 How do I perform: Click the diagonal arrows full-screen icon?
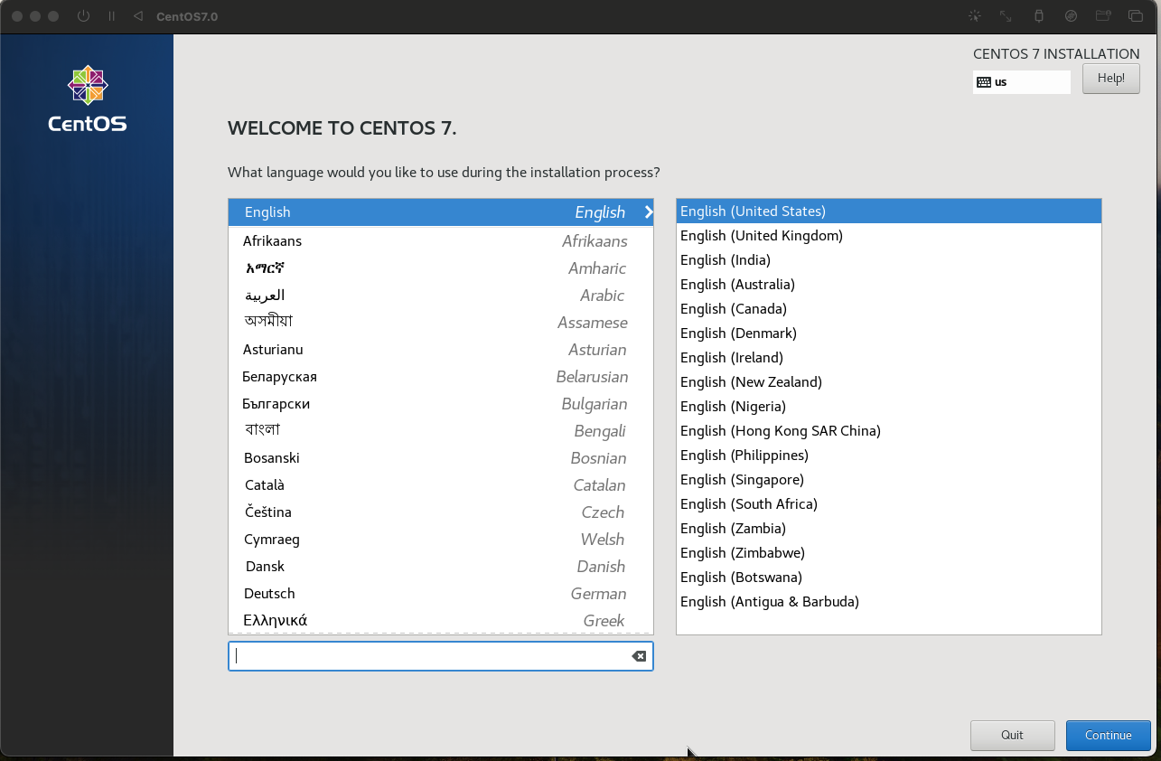click(1006, 16)
